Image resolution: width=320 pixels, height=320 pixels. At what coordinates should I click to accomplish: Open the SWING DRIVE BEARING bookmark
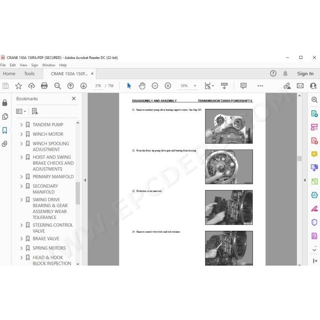coord(50,208)
